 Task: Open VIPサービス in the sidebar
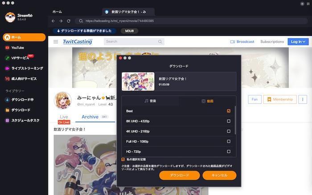20,58
